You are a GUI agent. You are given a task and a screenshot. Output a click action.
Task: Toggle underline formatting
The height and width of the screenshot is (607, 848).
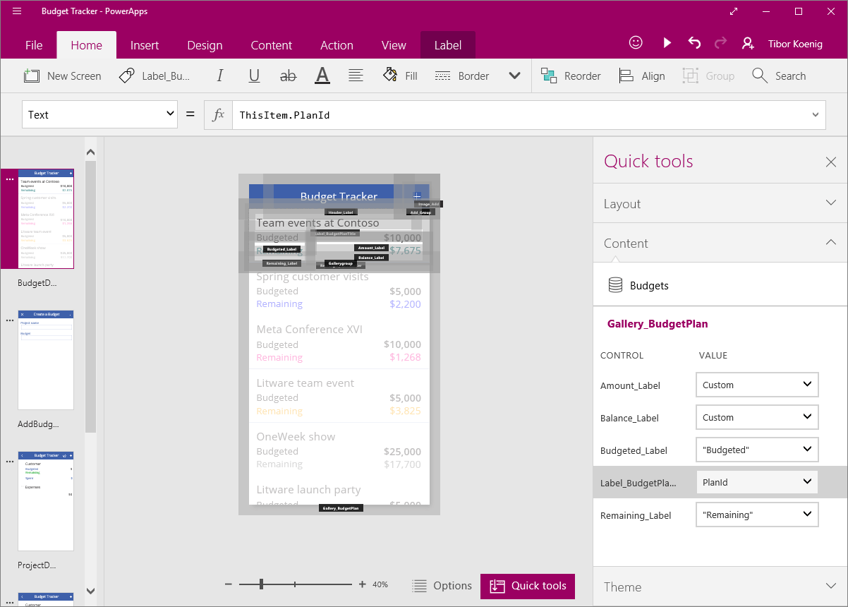[254, 76]
